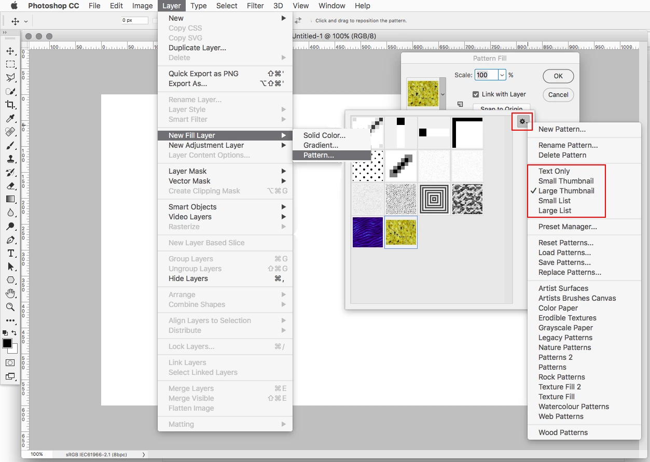Select the Brush tool
Viewport: 650px width, 462px height.
coord(10,145)
